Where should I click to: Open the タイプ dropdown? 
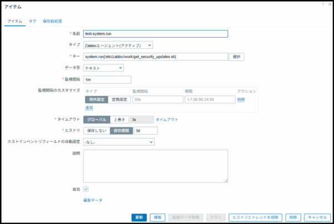point(118,45)
